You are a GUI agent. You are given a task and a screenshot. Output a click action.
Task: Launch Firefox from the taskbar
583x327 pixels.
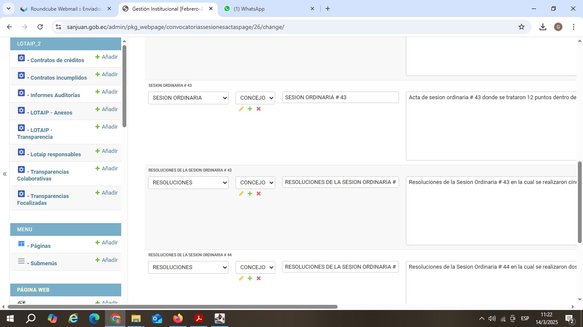pos(178,318)
